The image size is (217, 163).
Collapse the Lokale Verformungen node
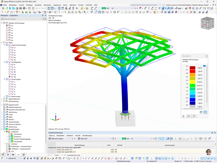(x=4, y=45)
